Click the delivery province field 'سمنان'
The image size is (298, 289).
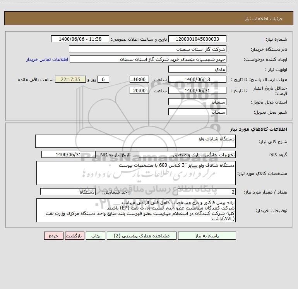(x=197, y=102)
